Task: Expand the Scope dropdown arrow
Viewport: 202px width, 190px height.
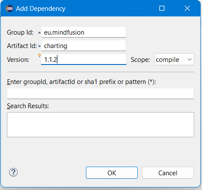Action: [x=189, y=59]
